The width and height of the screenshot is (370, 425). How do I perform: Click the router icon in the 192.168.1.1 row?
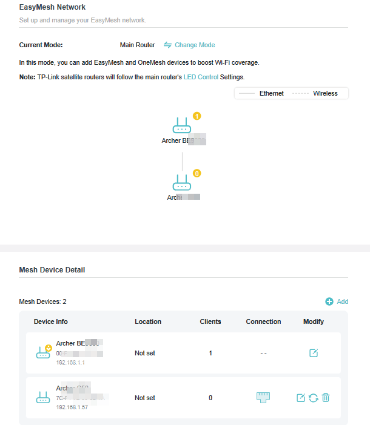(43, 352)
